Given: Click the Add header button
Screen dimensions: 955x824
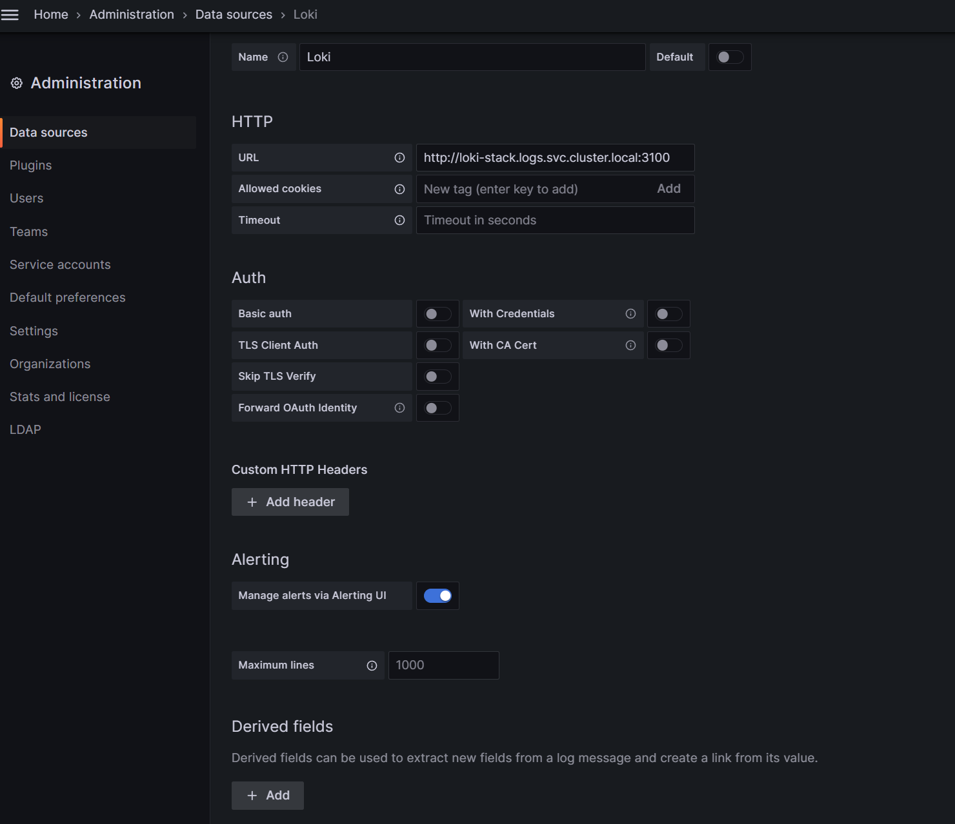Looking at the screenshot, I should (290, 502).
